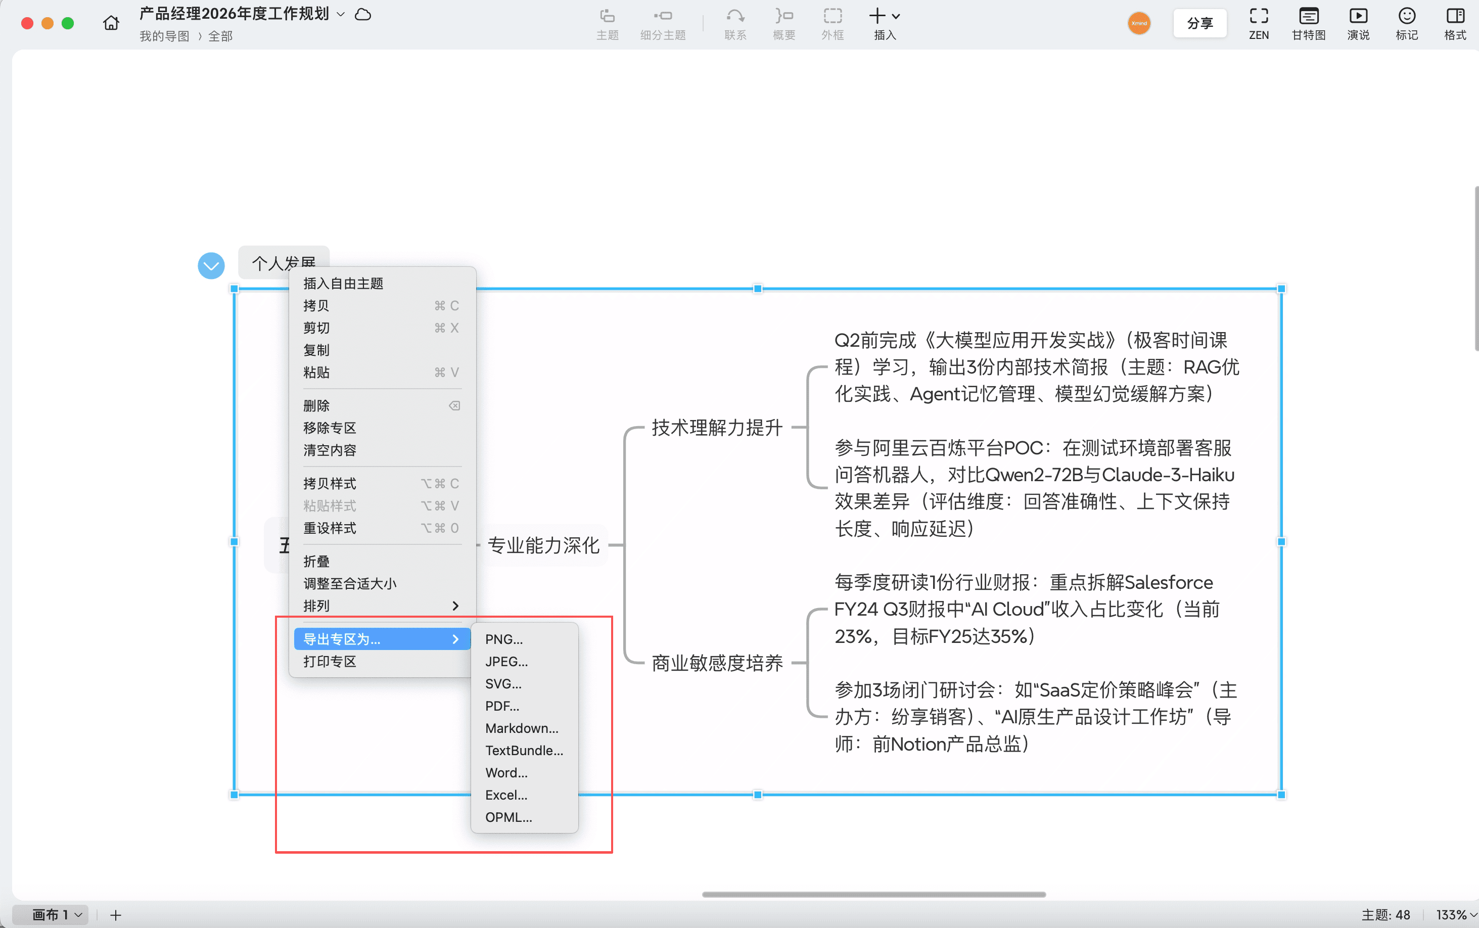Click the cloud sync icon
Image resolution: width=1479 pixels, height=928 pixels.
click(x=363, y=15)
